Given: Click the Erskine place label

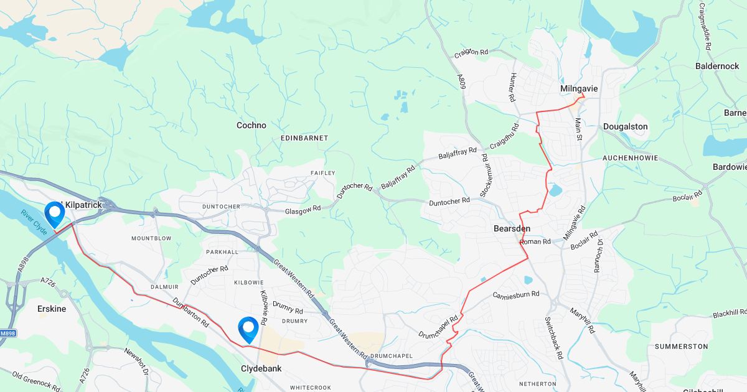Looking at the screenshot, I should (52, 309).
